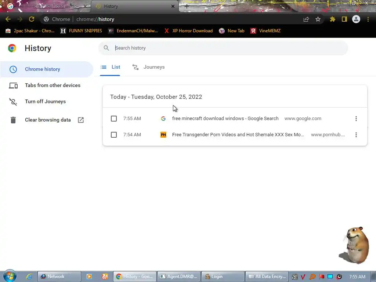Open a new browser tab with plus button
Screen dimensions: 376x282
pos(187,6)
